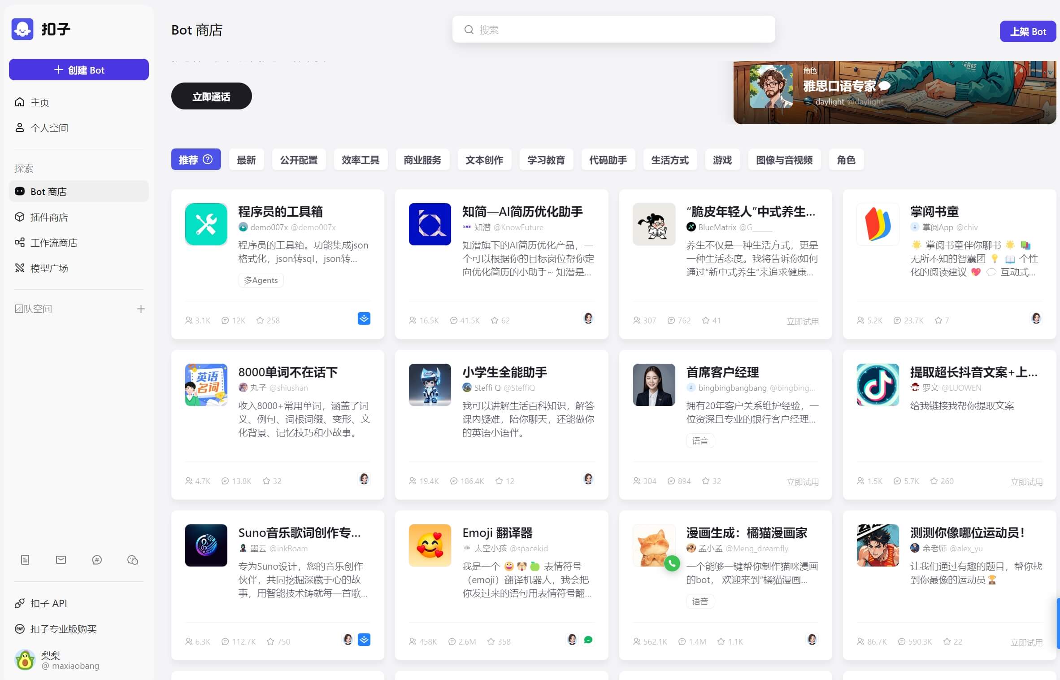Click help icon on 推荐 tab
This screenshot has width=1060, height=680.
click(208, 159)
